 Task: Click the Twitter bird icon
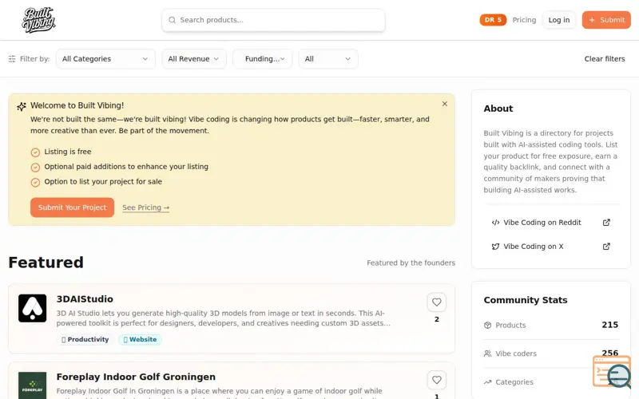pos(495,247)
